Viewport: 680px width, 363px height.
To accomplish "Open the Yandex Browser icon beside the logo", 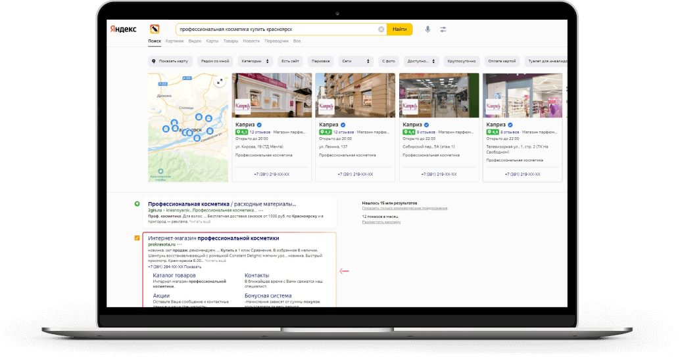I will (x=155, y=29).
